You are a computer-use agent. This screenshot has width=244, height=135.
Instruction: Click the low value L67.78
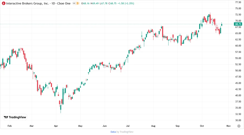[x=104, y=3]
